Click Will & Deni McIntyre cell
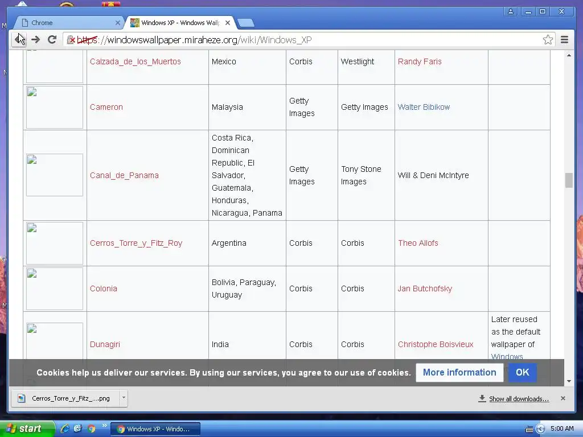This screenshot has height=437, width=583. click(x=441, y=175)
